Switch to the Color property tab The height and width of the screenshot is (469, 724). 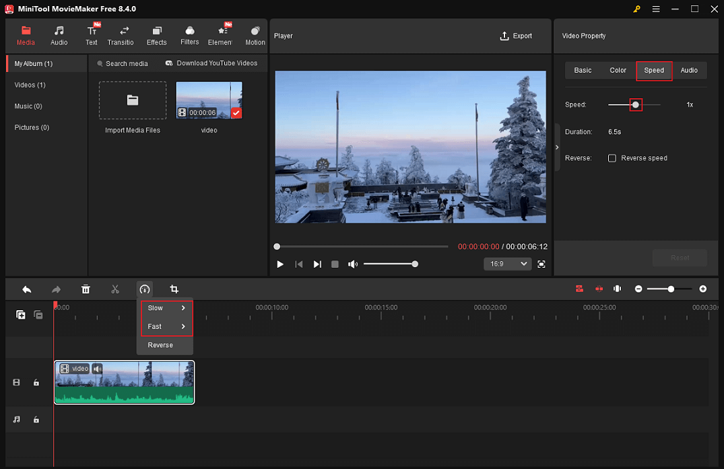point(618,70)
